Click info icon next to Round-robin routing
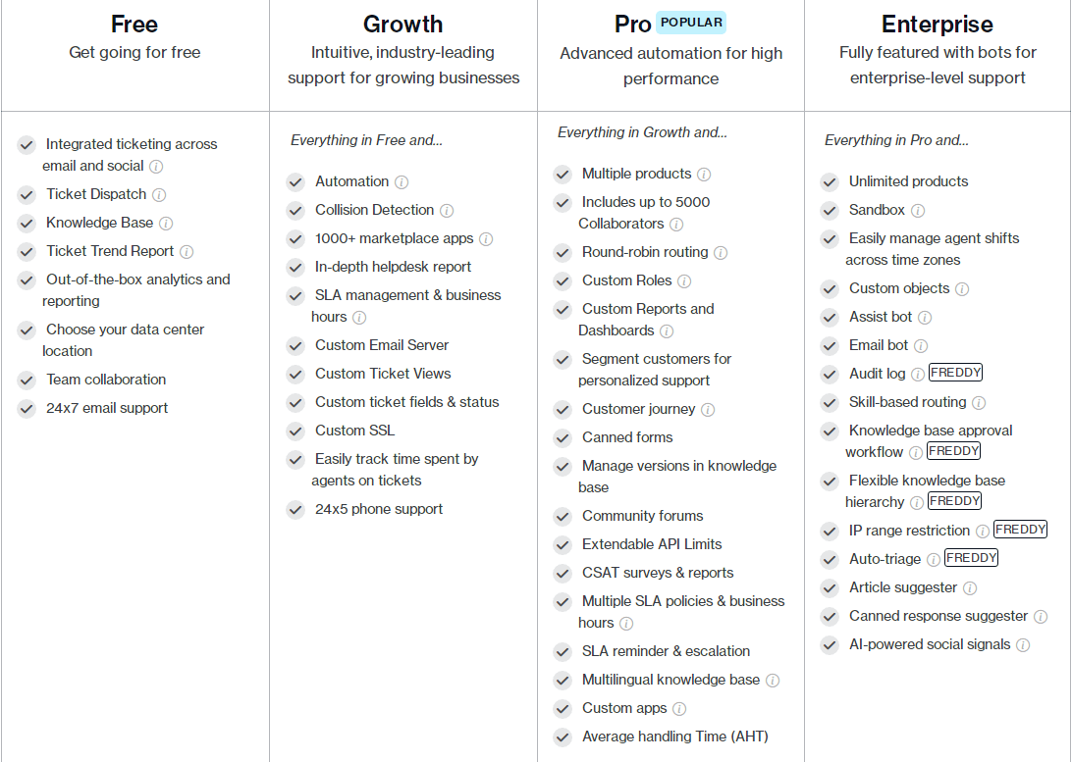This screenshot has width=1072, height=762. [721, 253]
